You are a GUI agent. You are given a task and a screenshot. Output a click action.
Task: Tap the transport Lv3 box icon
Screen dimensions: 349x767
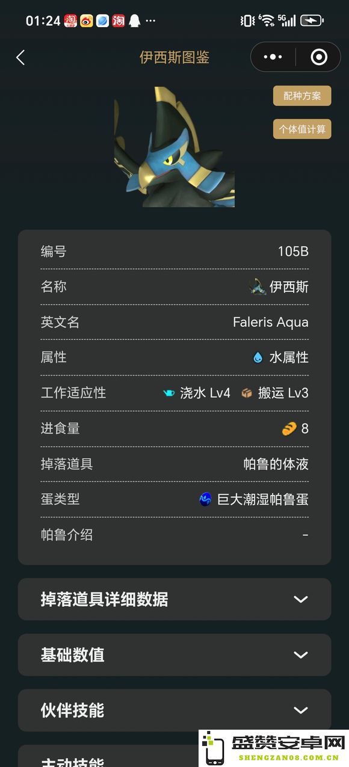(247, 393)
